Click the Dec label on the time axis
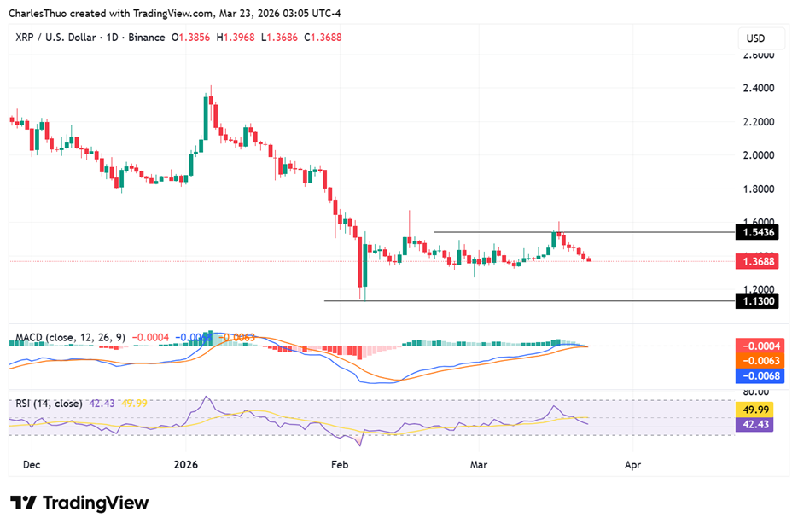Viewport: 798px width, 529px height. [x=32, y=465]
